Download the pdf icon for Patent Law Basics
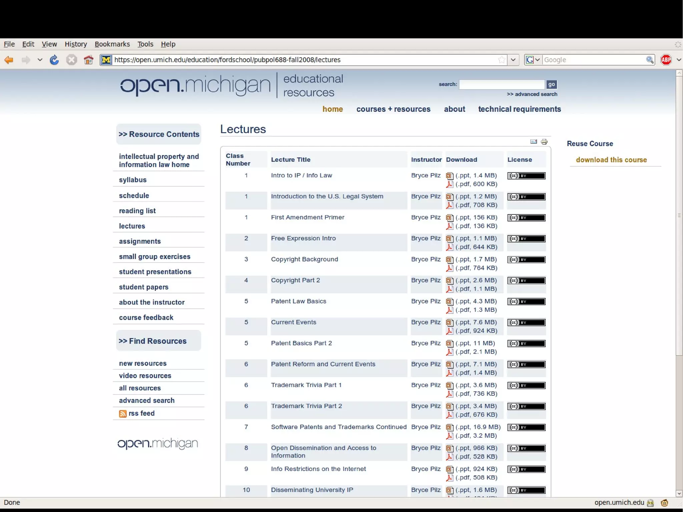Image resolution: width=683 pixels, height=512 pixels. click(450, 310)
